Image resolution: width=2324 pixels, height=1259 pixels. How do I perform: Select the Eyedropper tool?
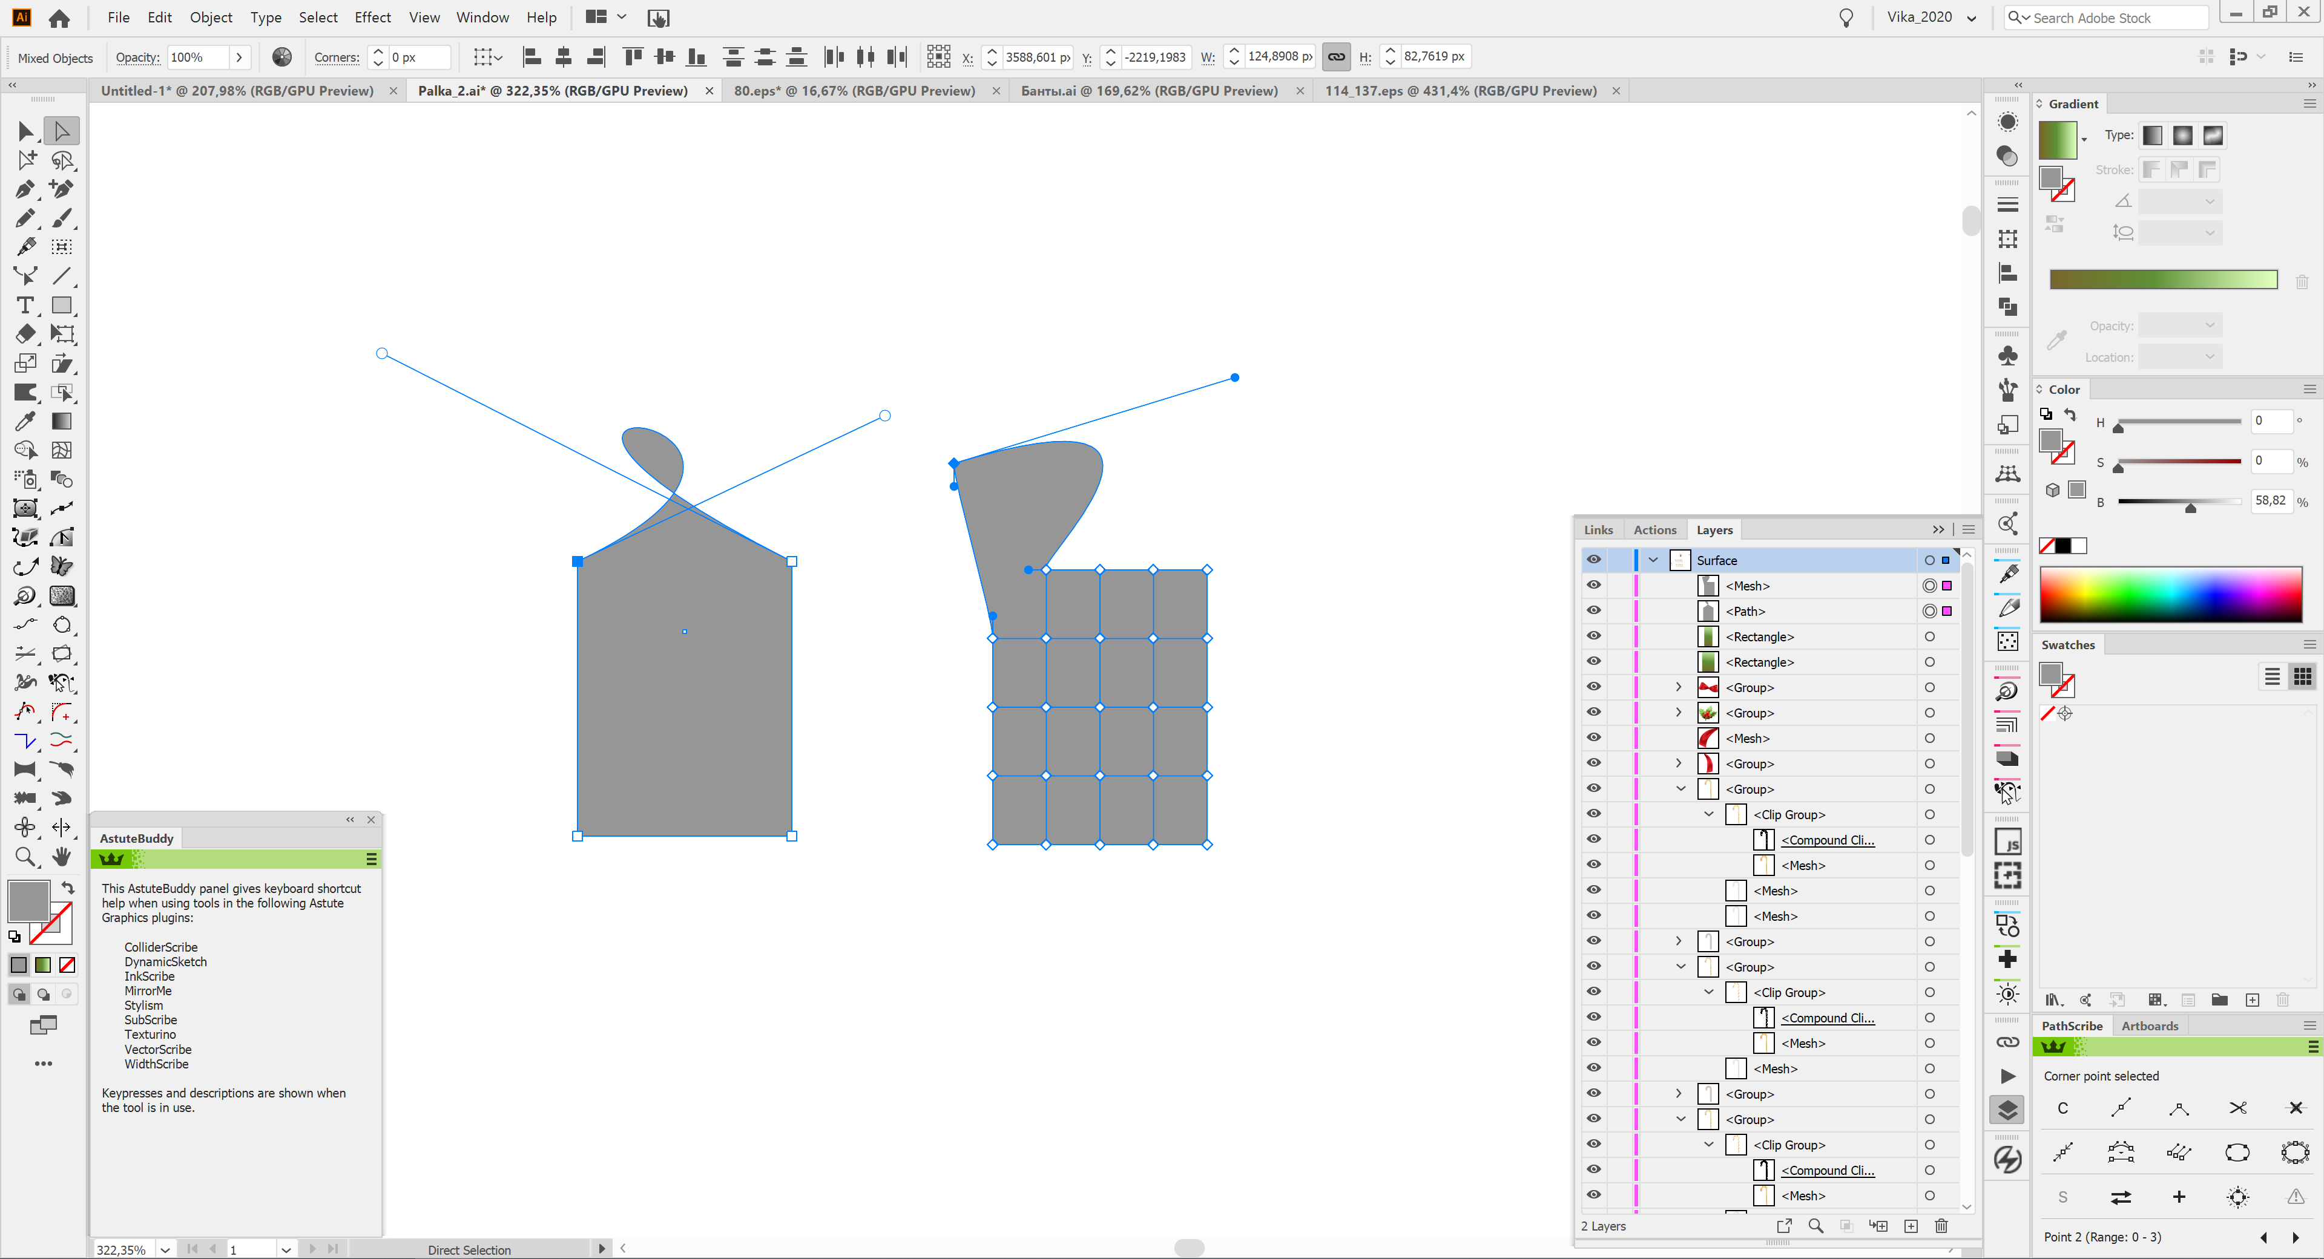click(25, 421)
